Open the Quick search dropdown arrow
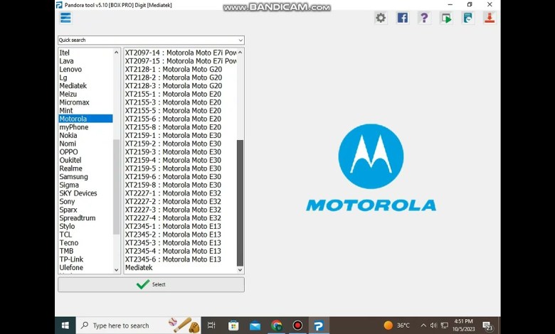555x334 pixels. (x=240, y=40)
